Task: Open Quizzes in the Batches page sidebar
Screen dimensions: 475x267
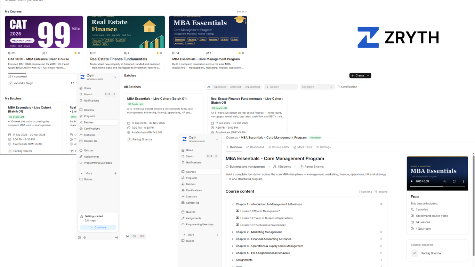Action: pos(89,151)
